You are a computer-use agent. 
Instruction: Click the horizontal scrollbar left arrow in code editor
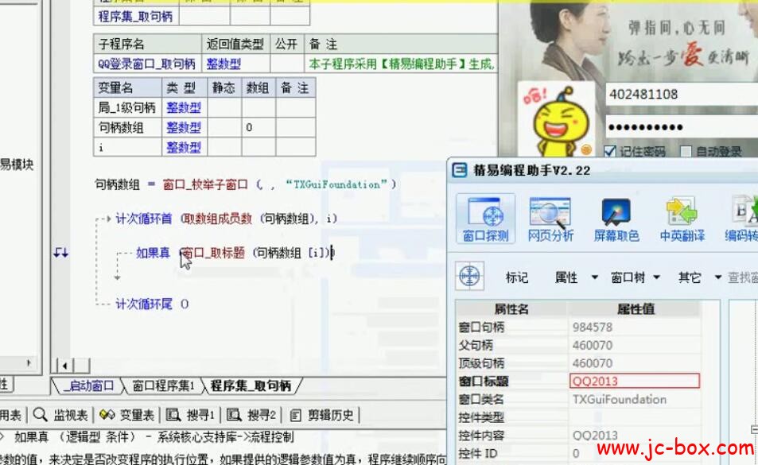(64, 366)
